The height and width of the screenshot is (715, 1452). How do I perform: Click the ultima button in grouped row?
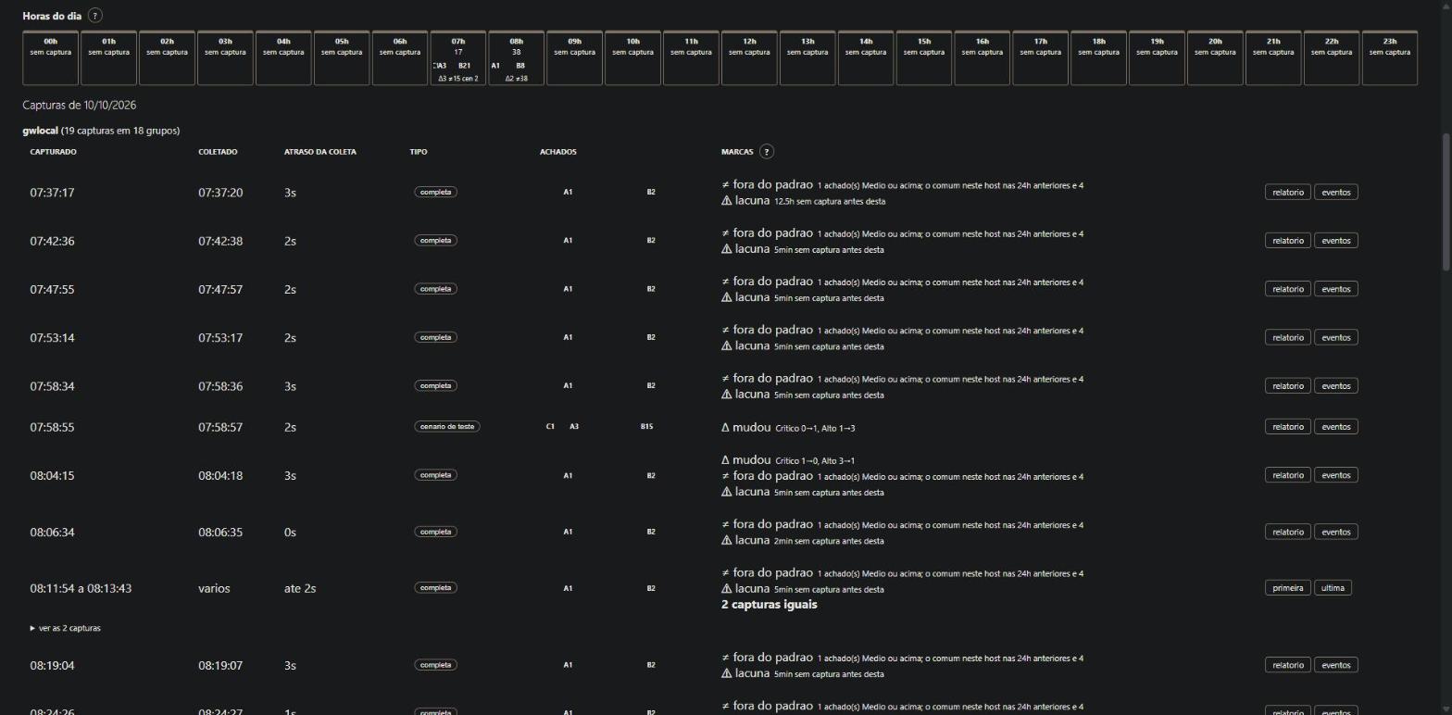tap(1333, 588)
